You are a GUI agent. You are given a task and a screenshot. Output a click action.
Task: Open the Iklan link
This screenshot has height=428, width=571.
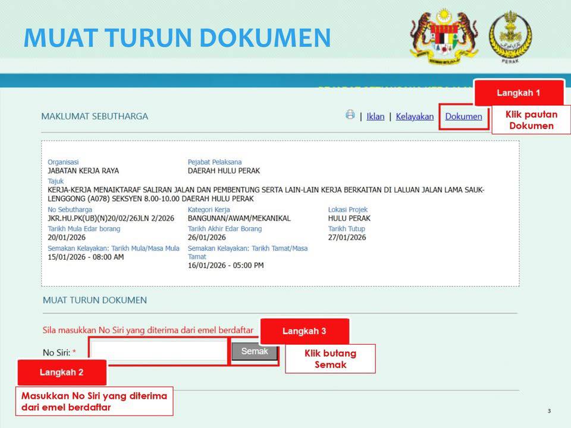375,117
